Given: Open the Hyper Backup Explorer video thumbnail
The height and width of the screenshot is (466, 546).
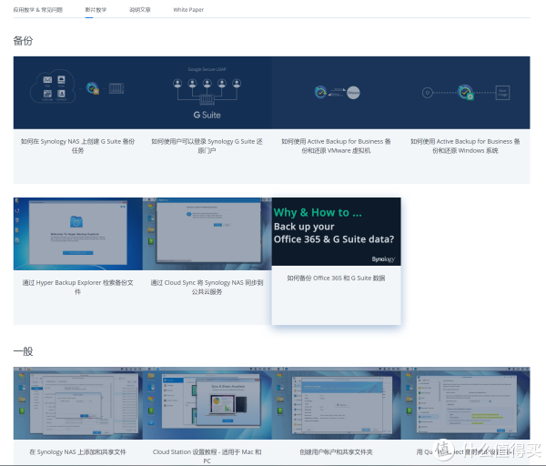Looking at the screenshot, I should [78, 234].
